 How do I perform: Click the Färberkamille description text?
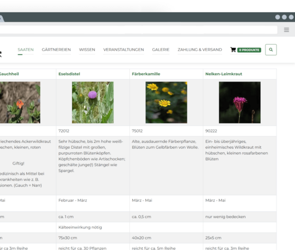pyautogui.click(x=165, y=144)
